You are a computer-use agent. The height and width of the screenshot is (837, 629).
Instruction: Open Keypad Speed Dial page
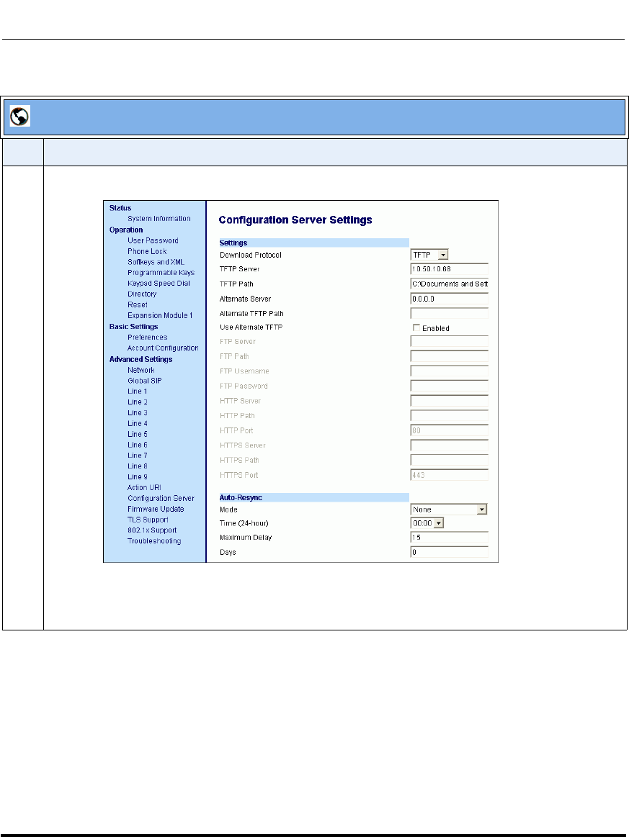pos(159,284)
